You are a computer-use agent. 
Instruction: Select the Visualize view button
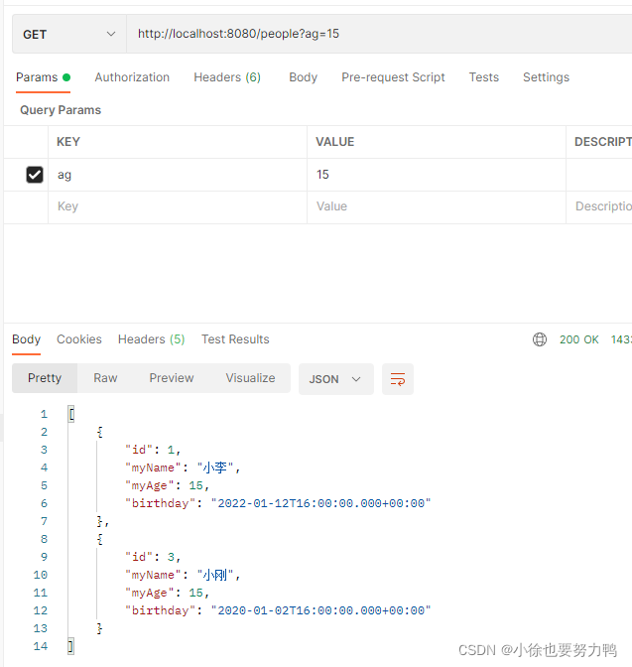click(250, 378)
